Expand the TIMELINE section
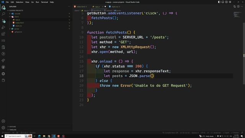Viewport: 245px width, 138px height. point(13,130)
